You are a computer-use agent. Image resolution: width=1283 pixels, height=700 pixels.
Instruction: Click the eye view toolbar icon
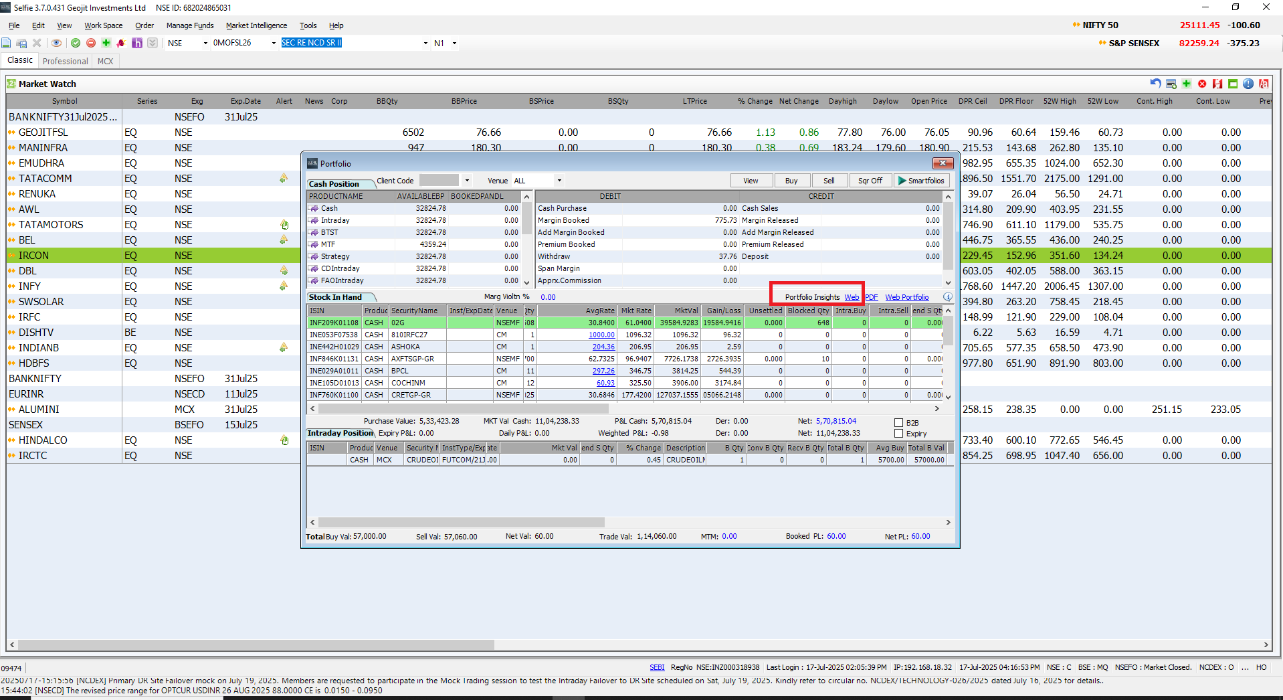pyautogui.click(x=56, y=43)
